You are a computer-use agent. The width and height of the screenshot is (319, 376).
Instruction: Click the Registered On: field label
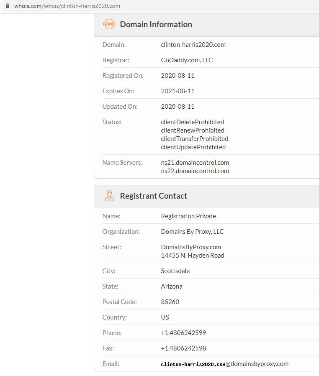[x=123, y=76]
